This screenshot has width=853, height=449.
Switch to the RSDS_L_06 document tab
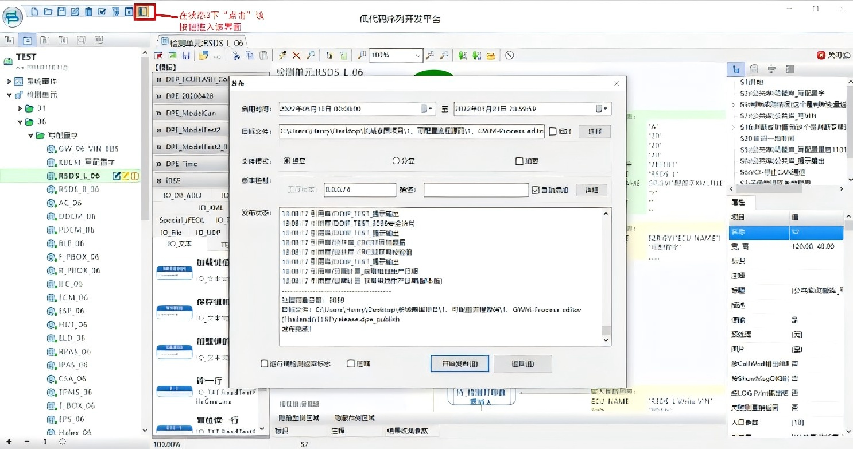tap(201, 42)
